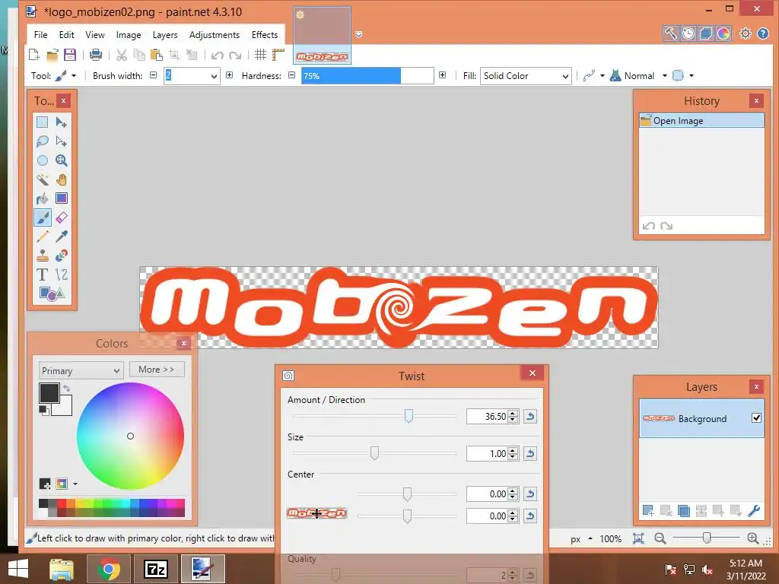Click the Print icon in toolbar
779x584 pixels.
tap(95, 55)
